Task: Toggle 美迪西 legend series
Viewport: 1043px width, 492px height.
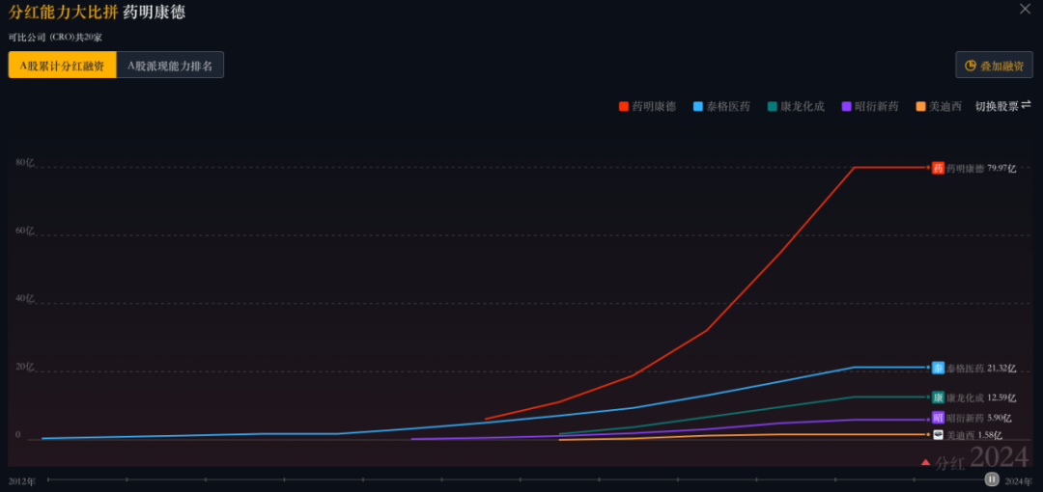Action: 939,106
